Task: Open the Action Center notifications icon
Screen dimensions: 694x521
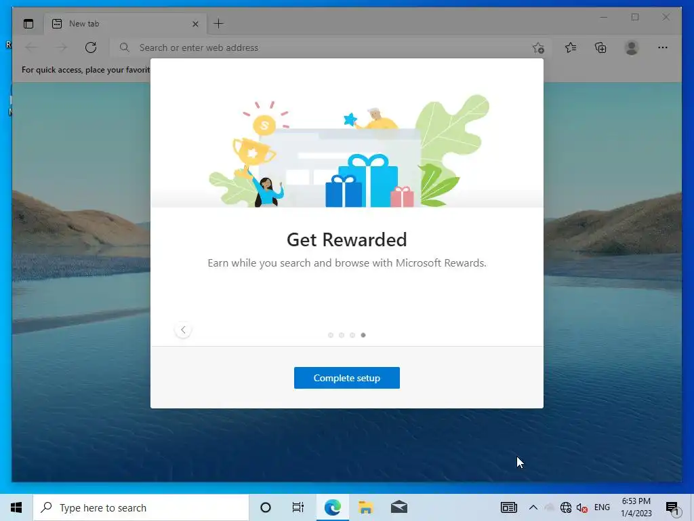Action: click(x=672, y=507)
